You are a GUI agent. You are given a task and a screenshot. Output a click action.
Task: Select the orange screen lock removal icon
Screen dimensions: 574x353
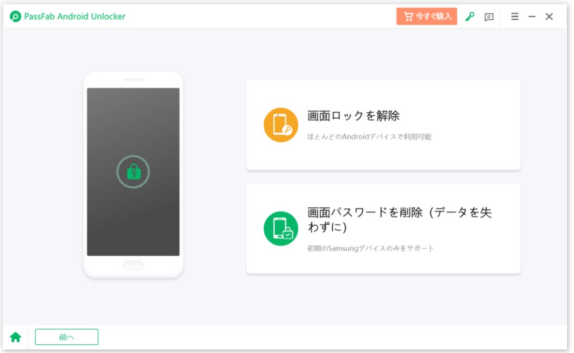[281, 125]
